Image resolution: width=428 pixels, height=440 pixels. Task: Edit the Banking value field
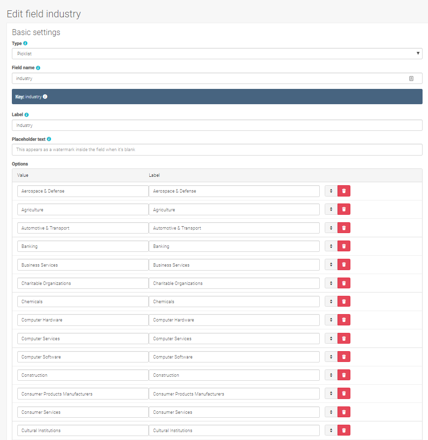click(x=83, y=246)
